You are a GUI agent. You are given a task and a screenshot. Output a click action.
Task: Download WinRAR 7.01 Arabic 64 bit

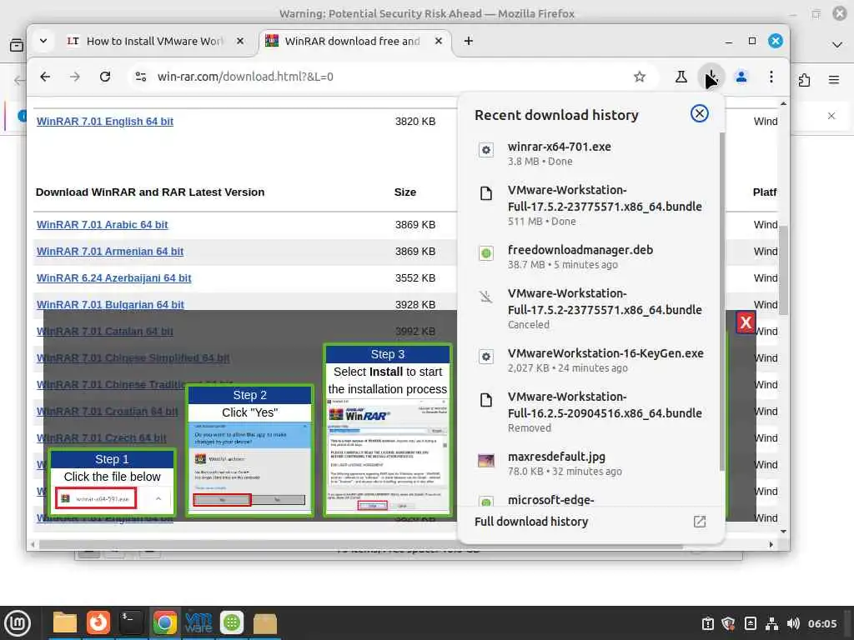tap(102, 225)
